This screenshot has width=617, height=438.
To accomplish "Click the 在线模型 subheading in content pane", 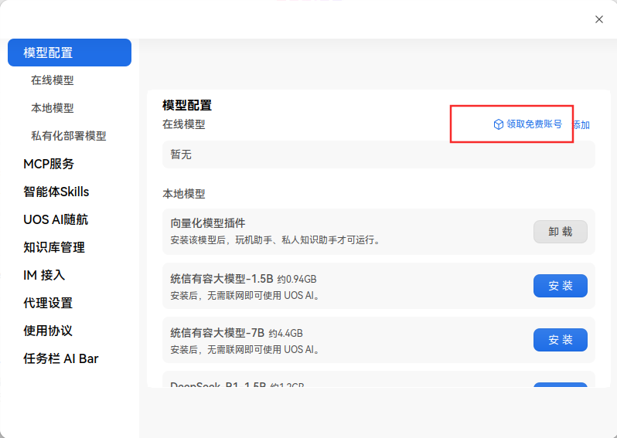I will (184, 124).
